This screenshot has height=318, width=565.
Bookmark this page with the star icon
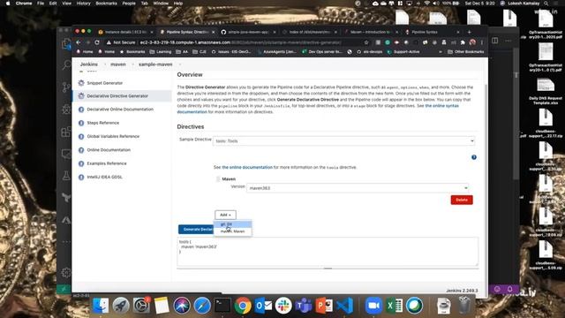tap(366, 42)
